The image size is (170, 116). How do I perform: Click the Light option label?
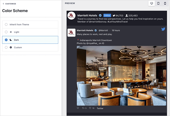[16, 32]
